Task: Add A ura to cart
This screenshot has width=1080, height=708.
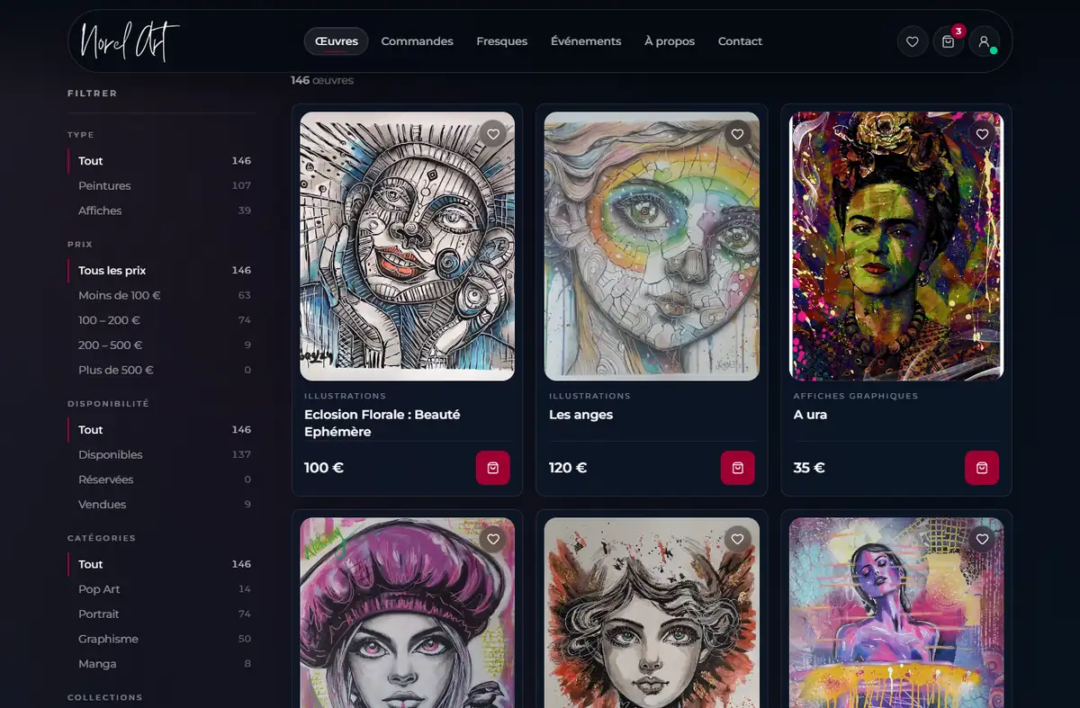Action: tap(982, 468)
